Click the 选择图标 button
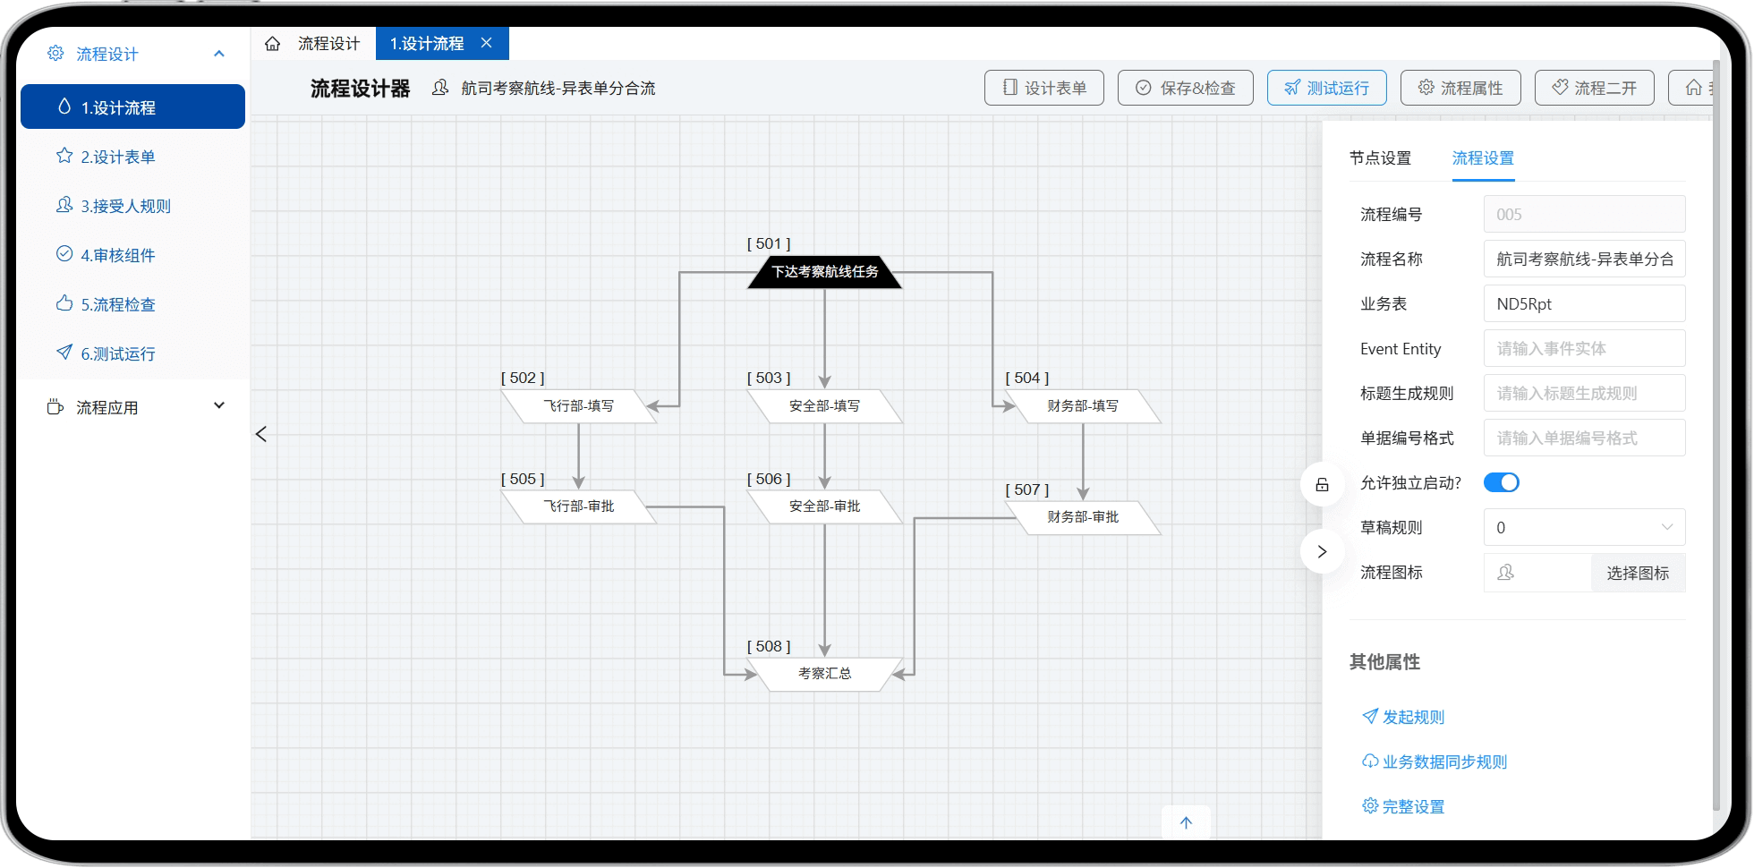Screen dimensions: 1754x868 pyautogui.click(x=1637, y=573)
